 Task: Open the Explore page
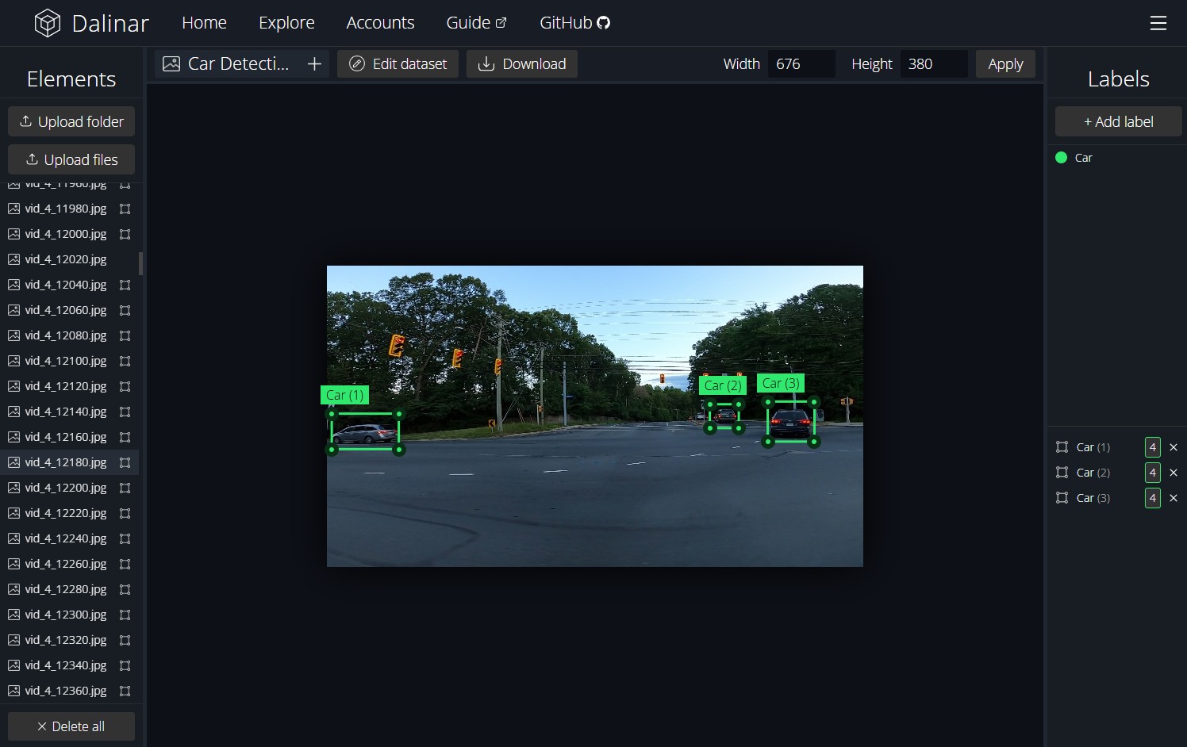point(286,22)
